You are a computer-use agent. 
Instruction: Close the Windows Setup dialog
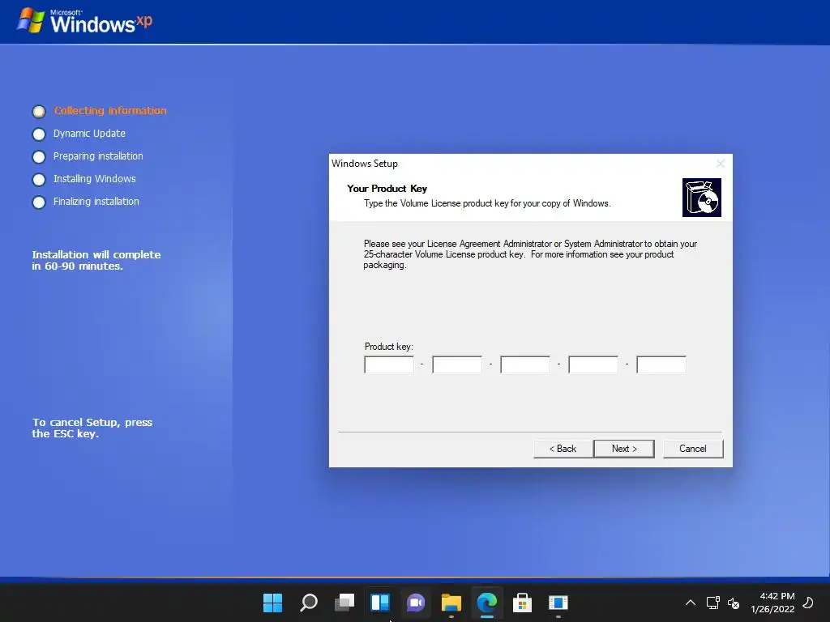[721, 164]
